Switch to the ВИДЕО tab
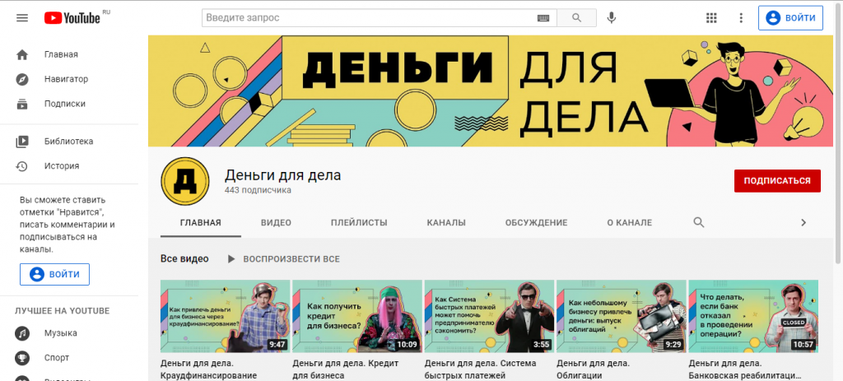 (x=276, y=222)
